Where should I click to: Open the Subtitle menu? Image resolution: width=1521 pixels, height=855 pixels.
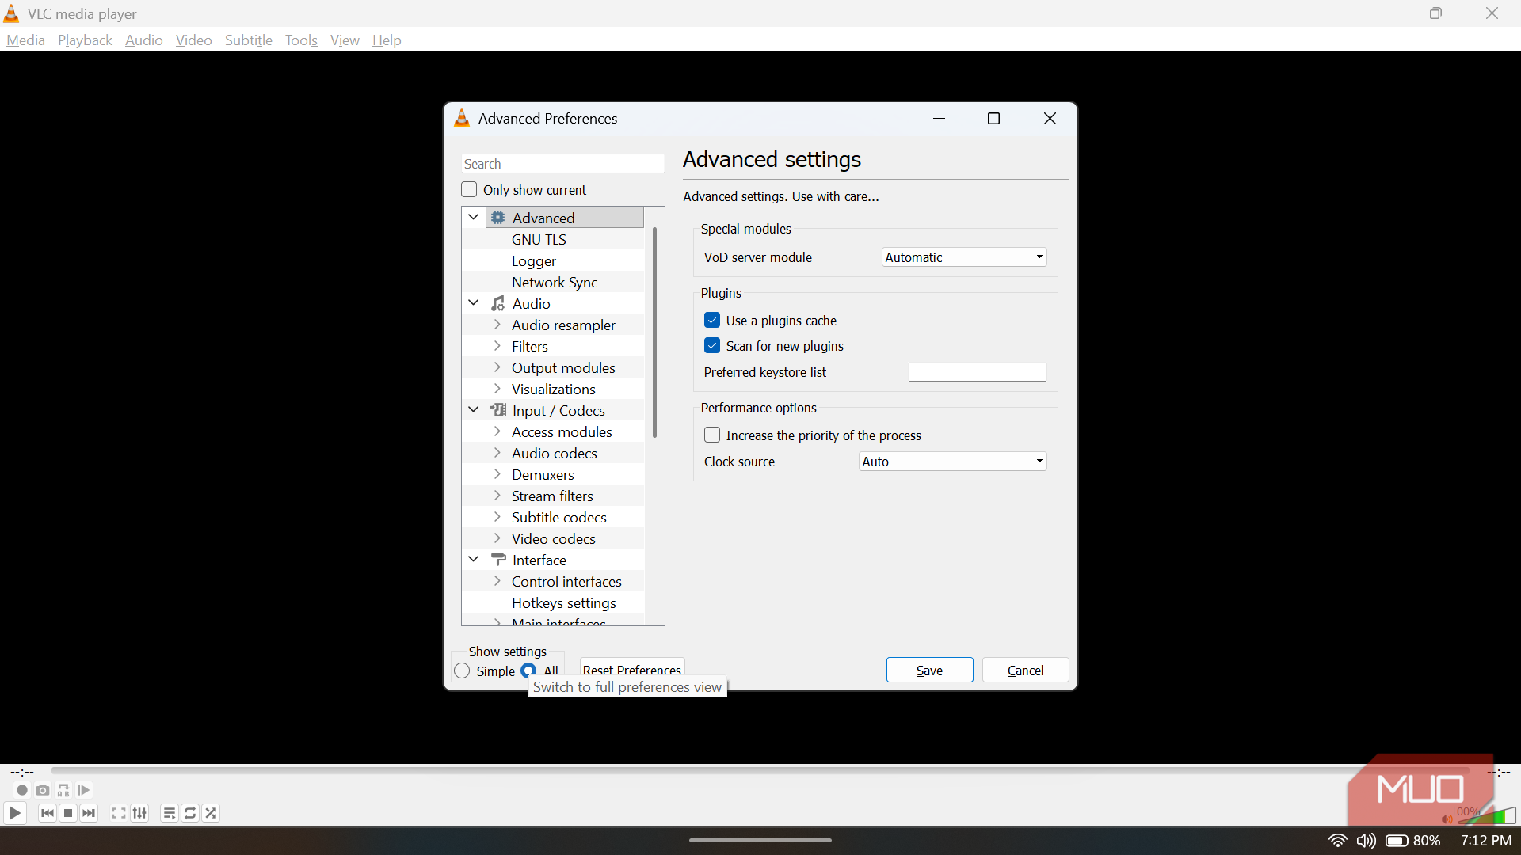pyautogui.click(x=249, y=40)
